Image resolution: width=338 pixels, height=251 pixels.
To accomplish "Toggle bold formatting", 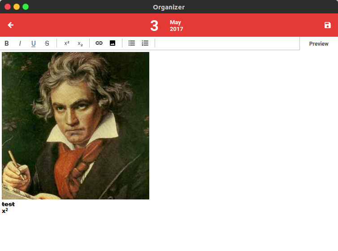I will click(7, 43).
